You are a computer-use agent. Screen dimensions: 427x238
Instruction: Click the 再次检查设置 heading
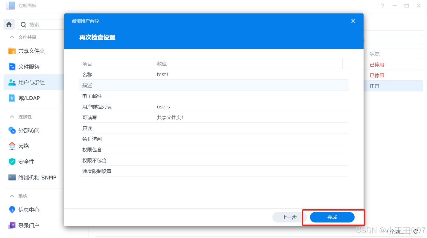(97, 37)
